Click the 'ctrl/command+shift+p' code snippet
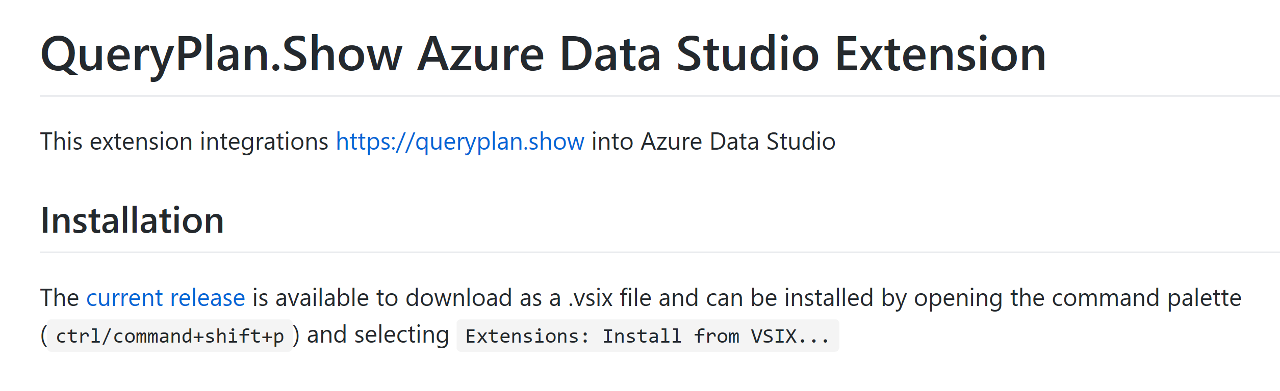The image size is (1280, 391). click(169, 336)
